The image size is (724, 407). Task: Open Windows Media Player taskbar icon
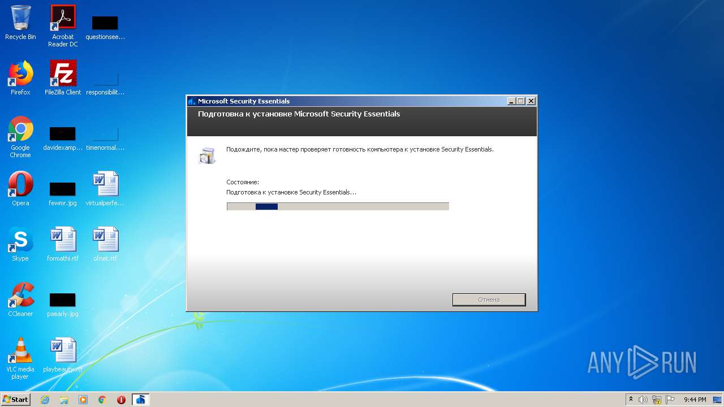[83, 400]
